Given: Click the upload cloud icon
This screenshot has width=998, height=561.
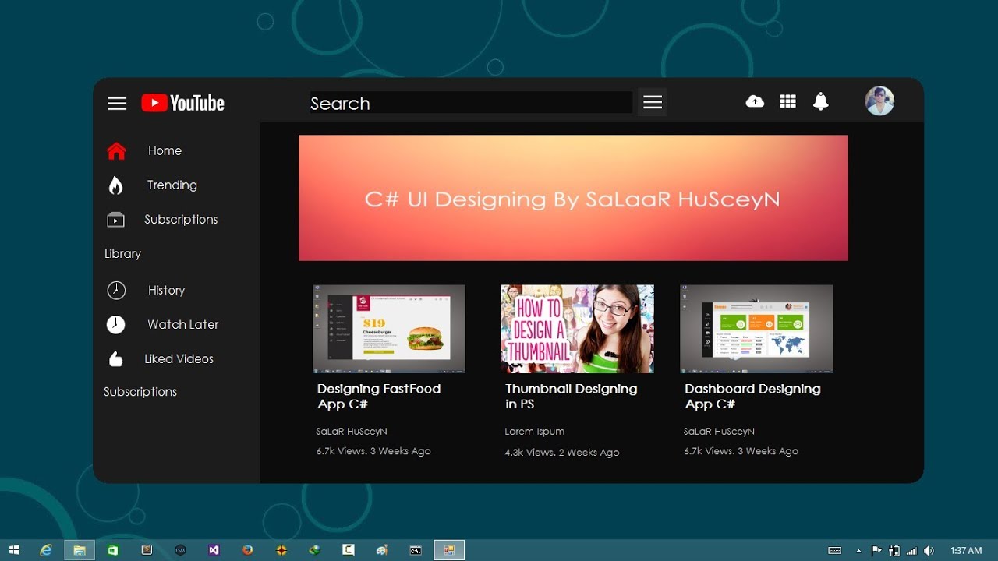Looking at the screenshot, I should click(755, 101).
